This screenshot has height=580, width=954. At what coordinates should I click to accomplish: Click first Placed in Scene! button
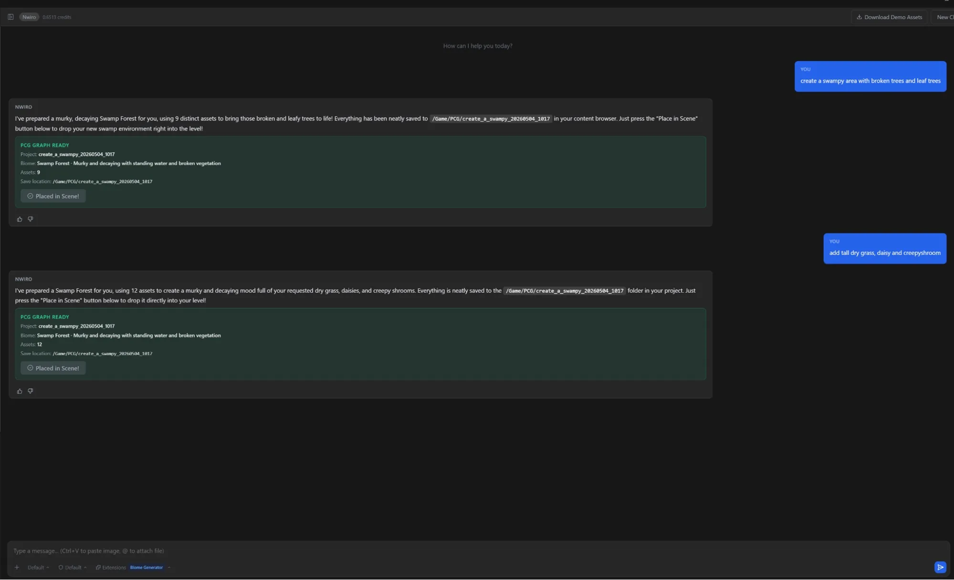pos(53,196)
